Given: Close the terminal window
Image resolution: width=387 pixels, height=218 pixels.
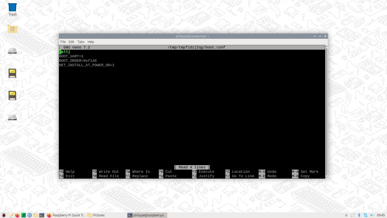Looking at the screenshot, I should pos(325,36).
